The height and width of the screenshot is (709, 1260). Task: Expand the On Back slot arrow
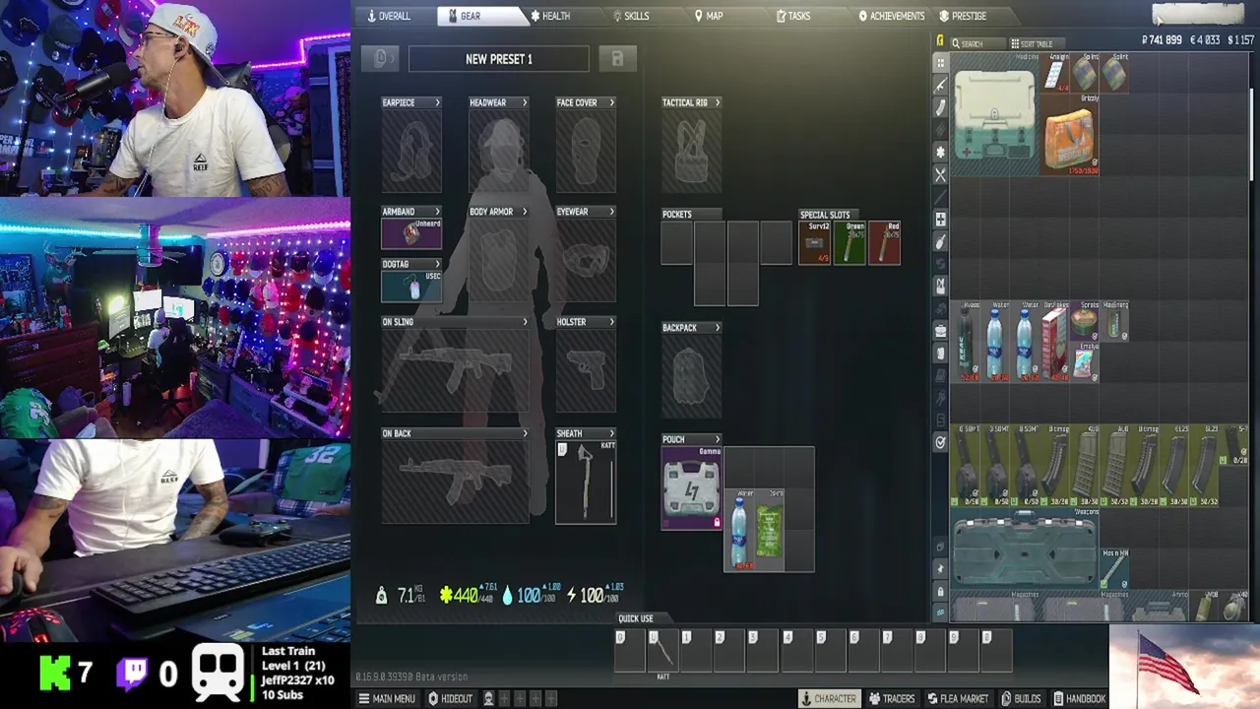[525, 433]
